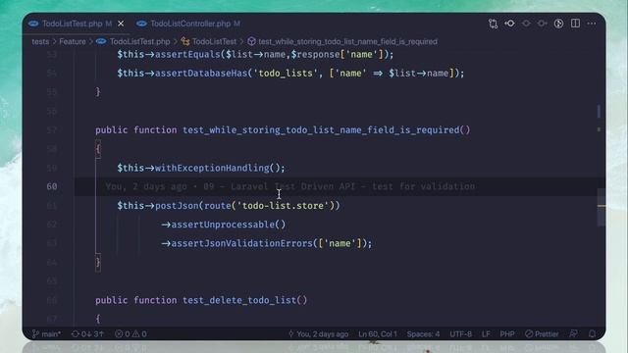Viewport: 628px width, 353px height.
Task: Click the main* git branch indicator
Action: coord(46,333)
